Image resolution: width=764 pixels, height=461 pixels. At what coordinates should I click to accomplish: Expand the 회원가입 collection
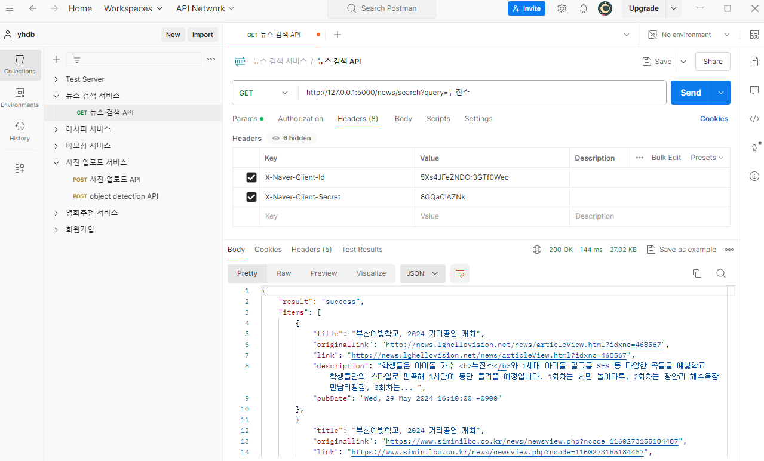pyautogui.click(x=56, y=230)
